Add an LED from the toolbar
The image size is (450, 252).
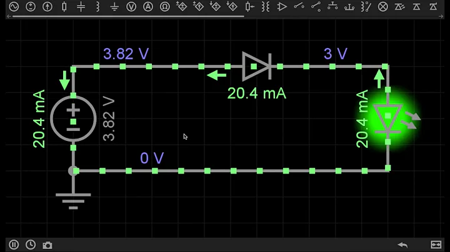399,7
